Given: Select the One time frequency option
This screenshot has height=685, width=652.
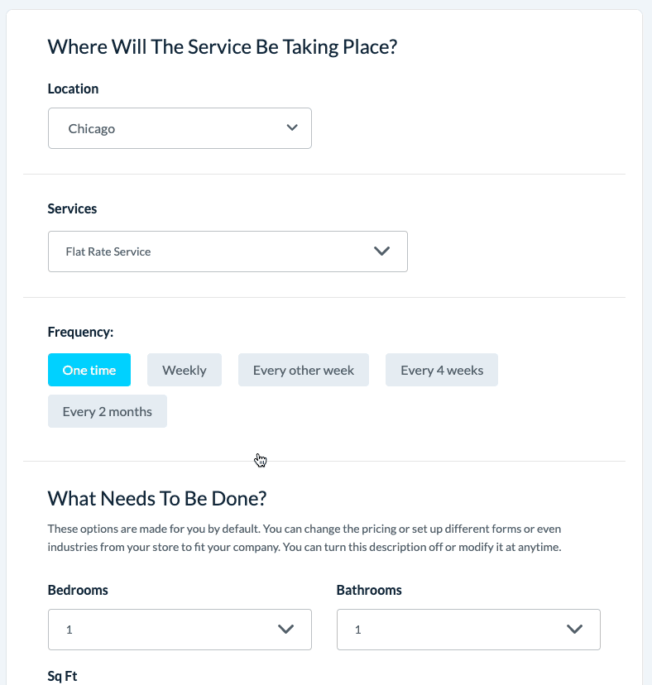Looking at the screenshot, I should [x=89, y=370].
